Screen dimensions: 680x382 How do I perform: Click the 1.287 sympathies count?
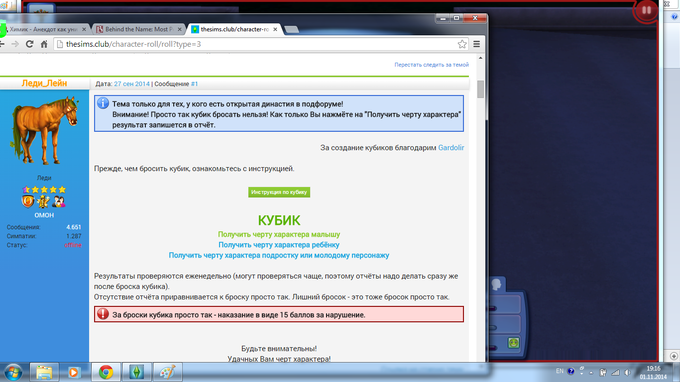(x=74, y=236)
